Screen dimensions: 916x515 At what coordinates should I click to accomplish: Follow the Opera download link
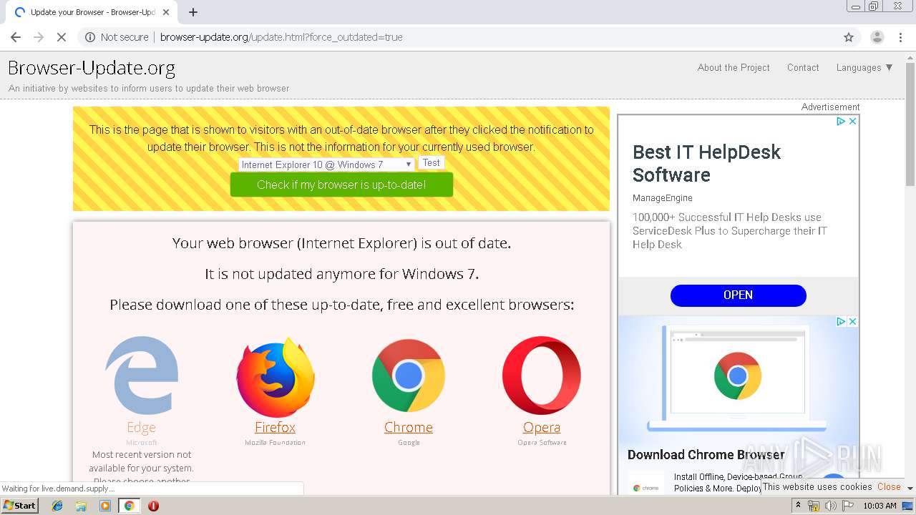pos(542,427)
